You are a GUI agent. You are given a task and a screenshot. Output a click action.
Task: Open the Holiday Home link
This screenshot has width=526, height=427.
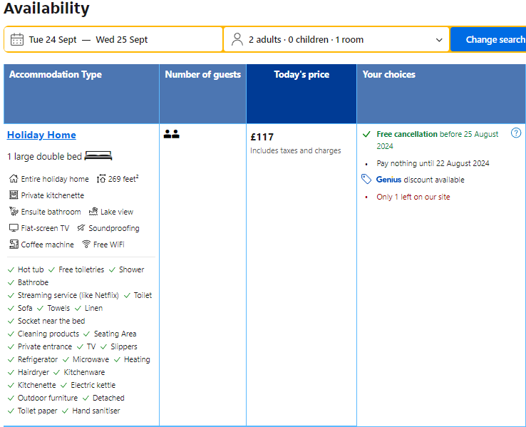[41, 135]
